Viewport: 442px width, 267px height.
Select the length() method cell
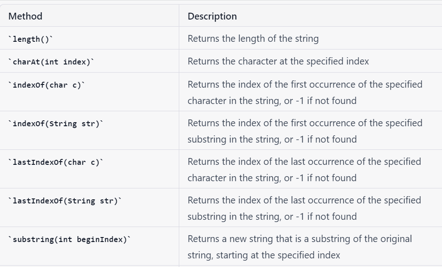89,38
